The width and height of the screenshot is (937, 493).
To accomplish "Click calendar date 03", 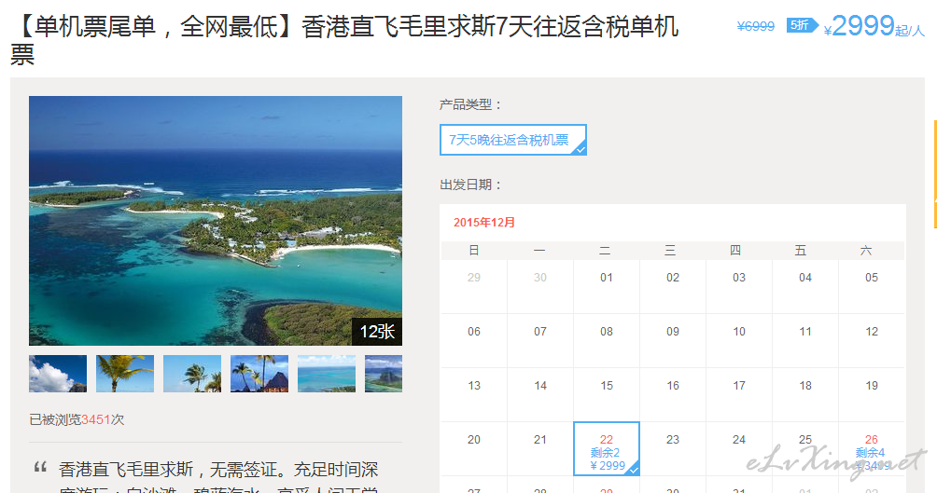I will [739, 278].
